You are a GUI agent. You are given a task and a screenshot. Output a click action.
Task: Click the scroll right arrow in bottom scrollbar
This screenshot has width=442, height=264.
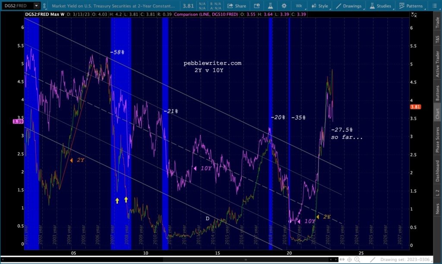point(336,260)
